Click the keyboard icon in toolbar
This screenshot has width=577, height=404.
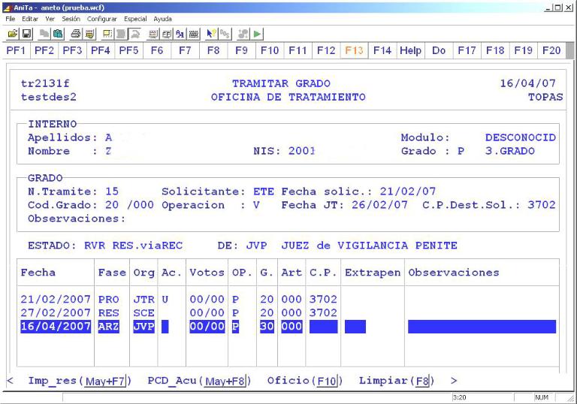tap(192, 34)
